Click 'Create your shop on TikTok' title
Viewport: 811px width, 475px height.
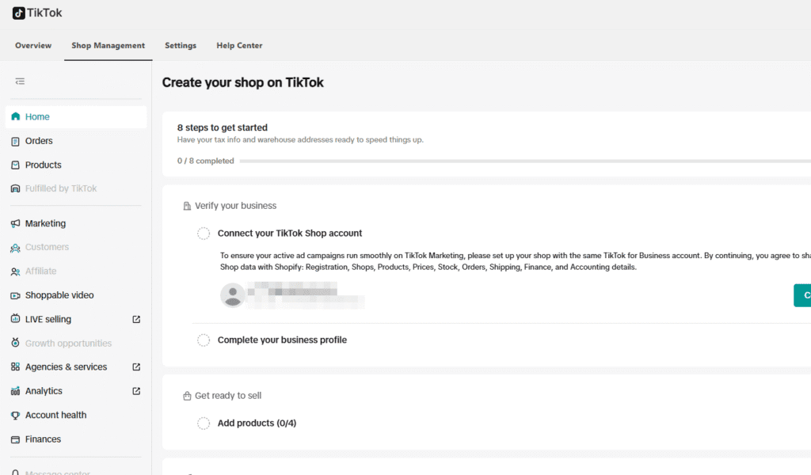coord(242,82)
